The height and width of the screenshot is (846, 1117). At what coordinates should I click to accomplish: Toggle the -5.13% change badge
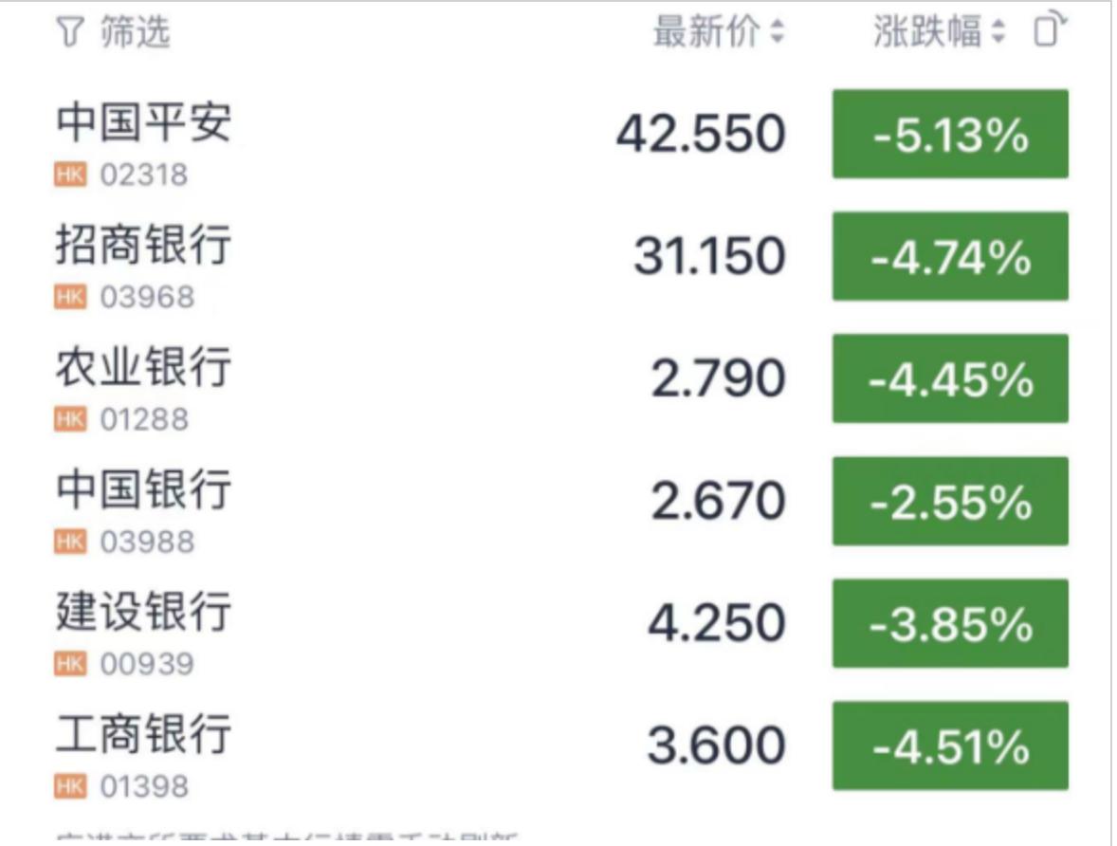[x=950, y=134]
